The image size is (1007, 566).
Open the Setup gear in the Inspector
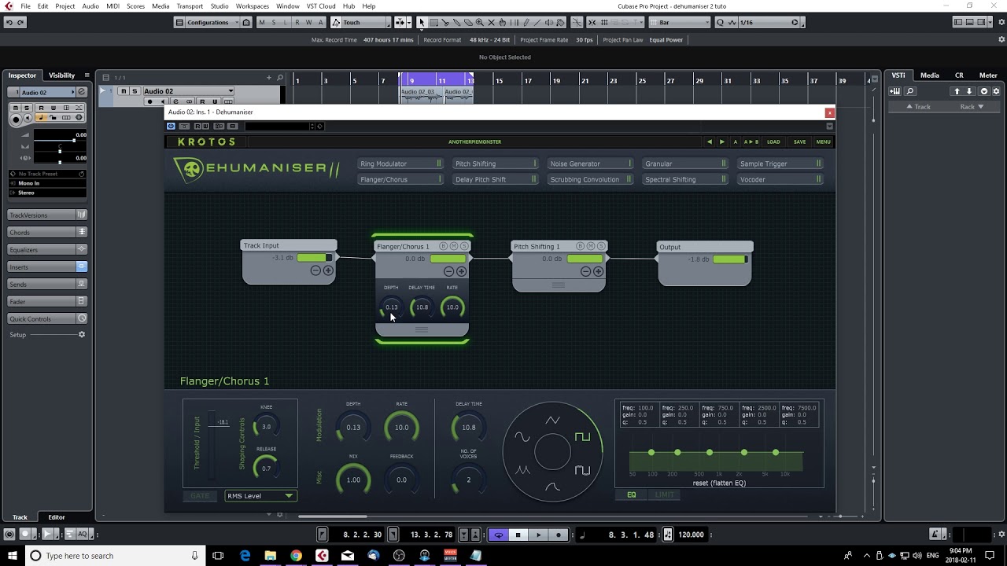tap(81, 335)
